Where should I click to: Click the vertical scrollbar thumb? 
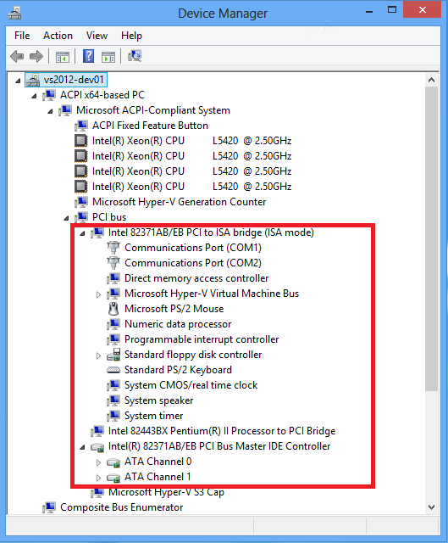431,239
